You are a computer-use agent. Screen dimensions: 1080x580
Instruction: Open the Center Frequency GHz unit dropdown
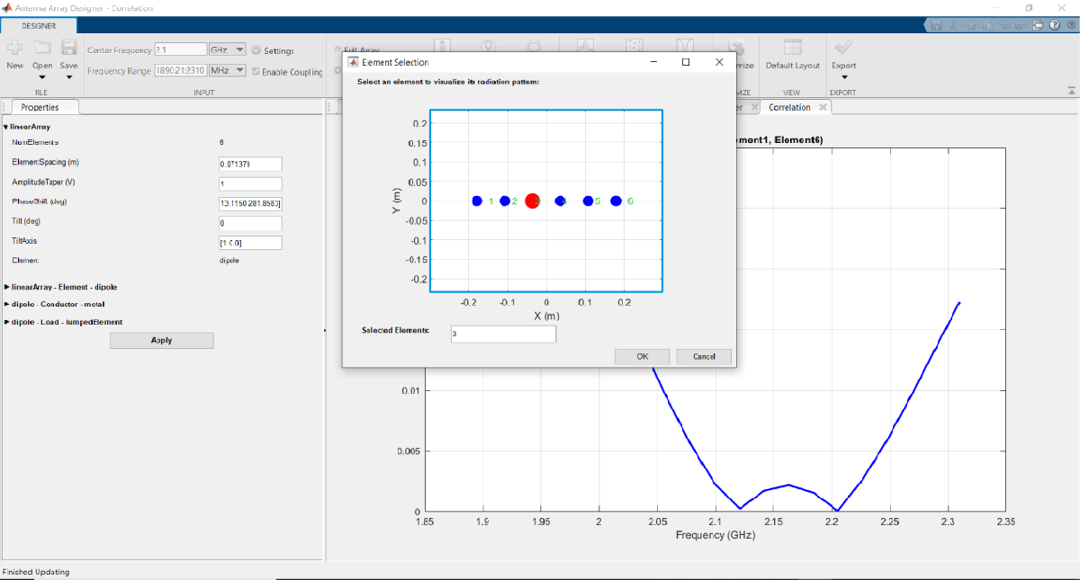pos(227,50)
